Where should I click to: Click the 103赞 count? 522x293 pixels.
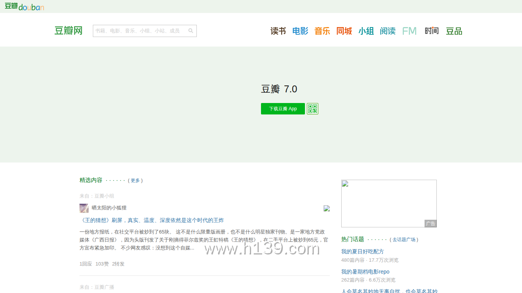pos(102,264)
